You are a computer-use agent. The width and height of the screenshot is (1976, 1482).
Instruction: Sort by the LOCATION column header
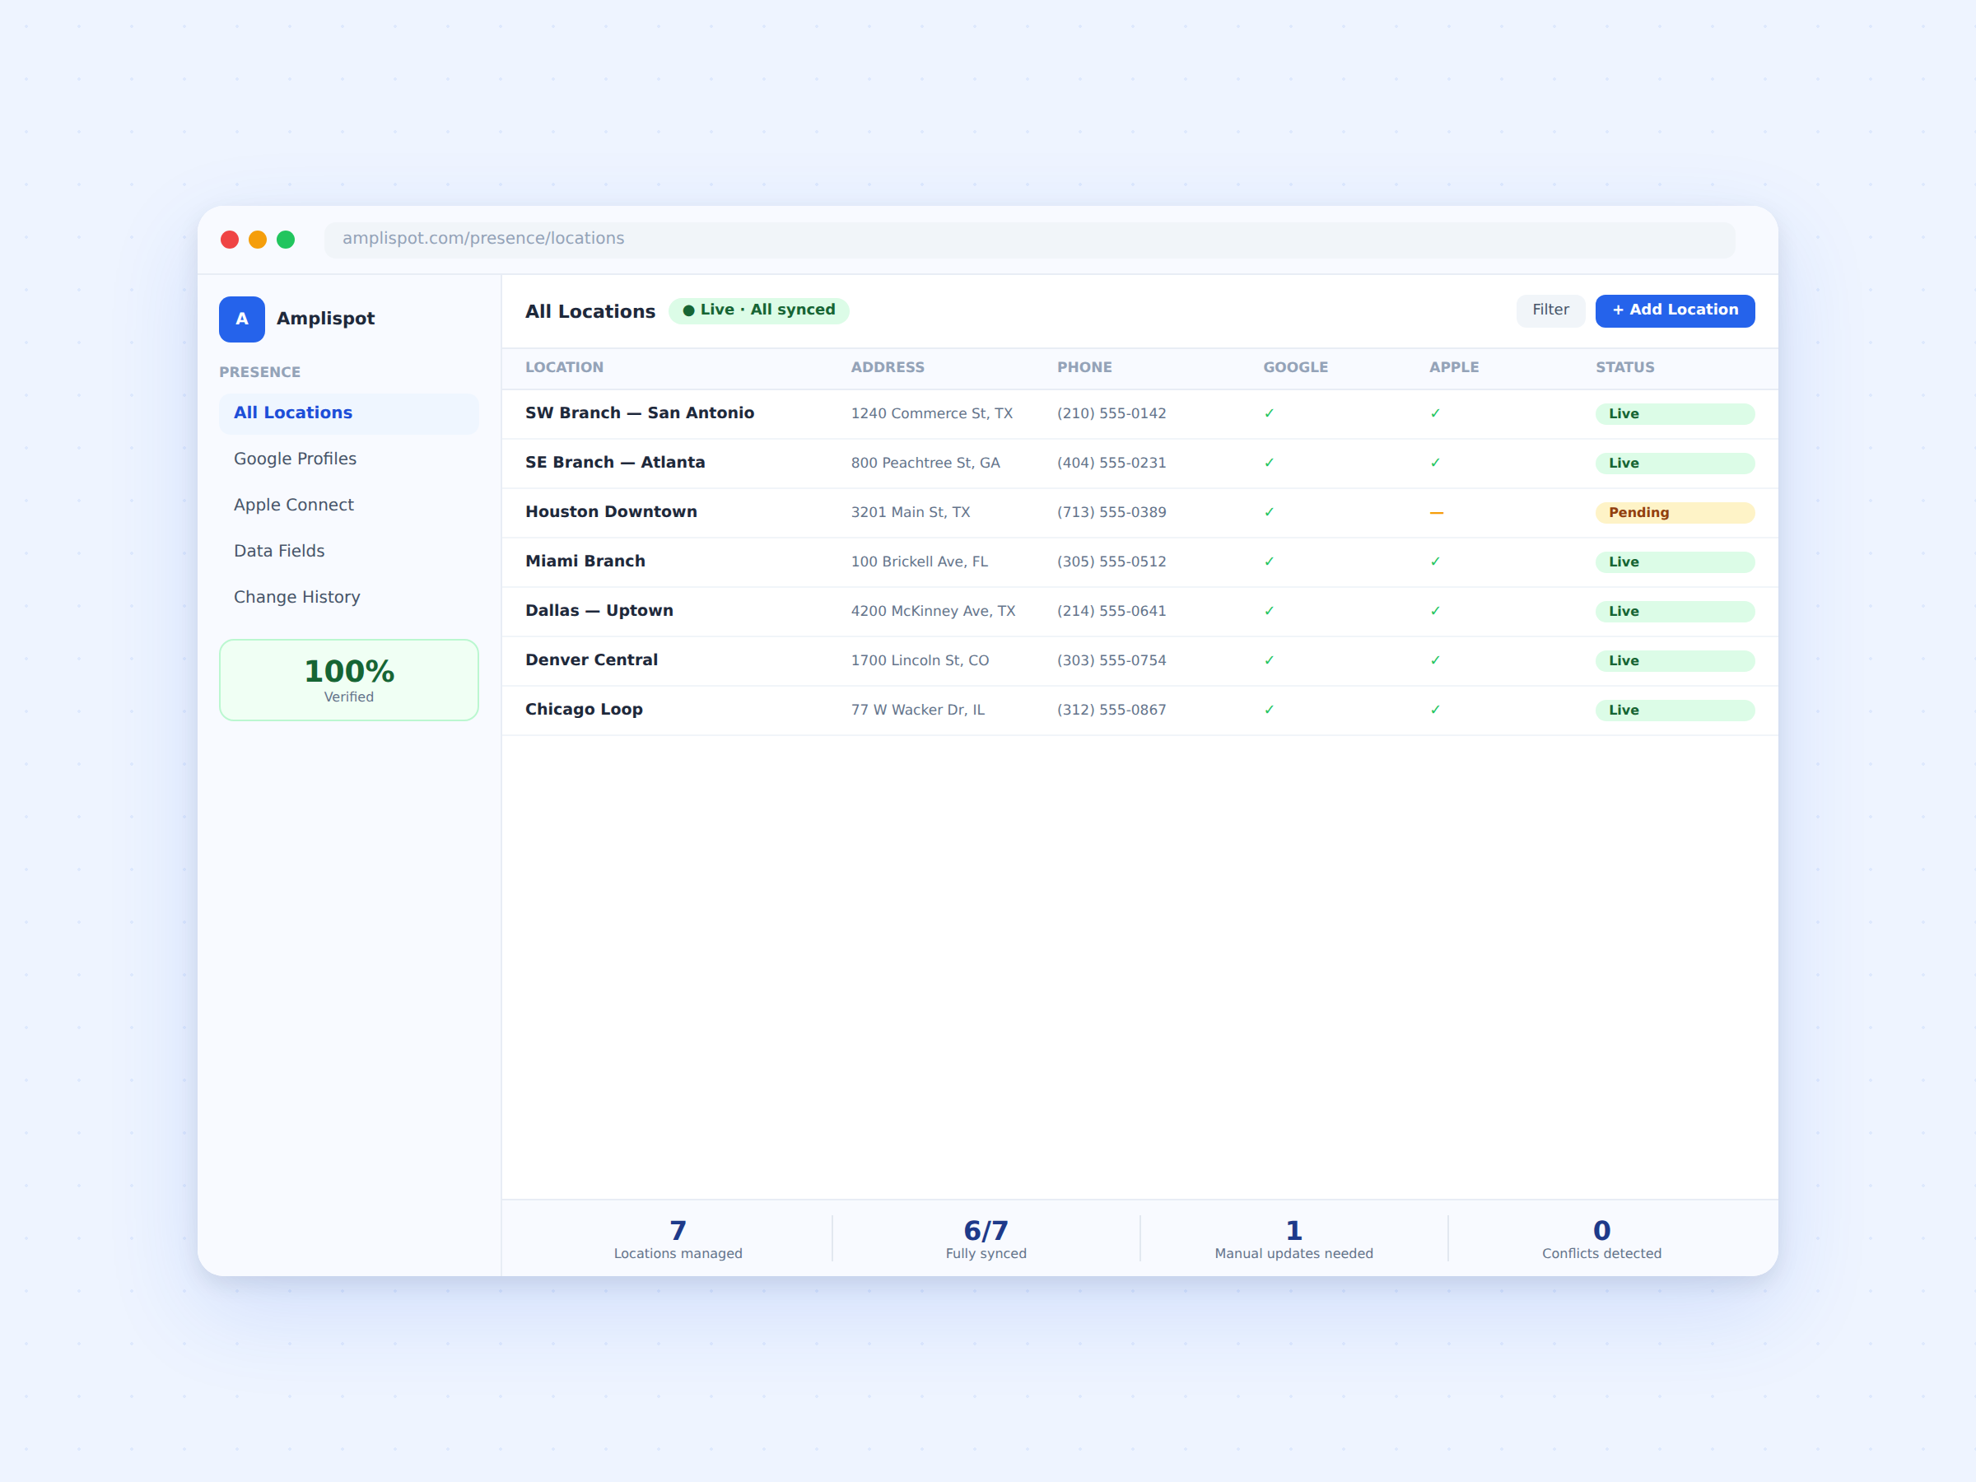565,367
